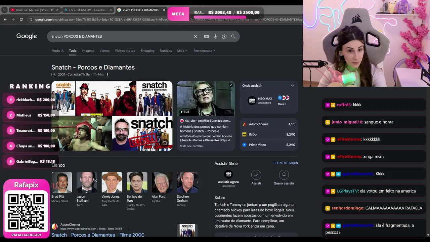Close the CSGO-SKINS.COM tab
Image resolution: width=430 pixels, height=242 pixels.
(x=111, y=10)
